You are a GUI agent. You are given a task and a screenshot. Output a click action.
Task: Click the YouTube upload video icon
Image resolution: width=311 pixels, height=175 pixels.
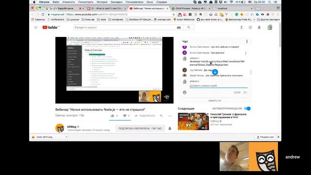coord(242,28)
